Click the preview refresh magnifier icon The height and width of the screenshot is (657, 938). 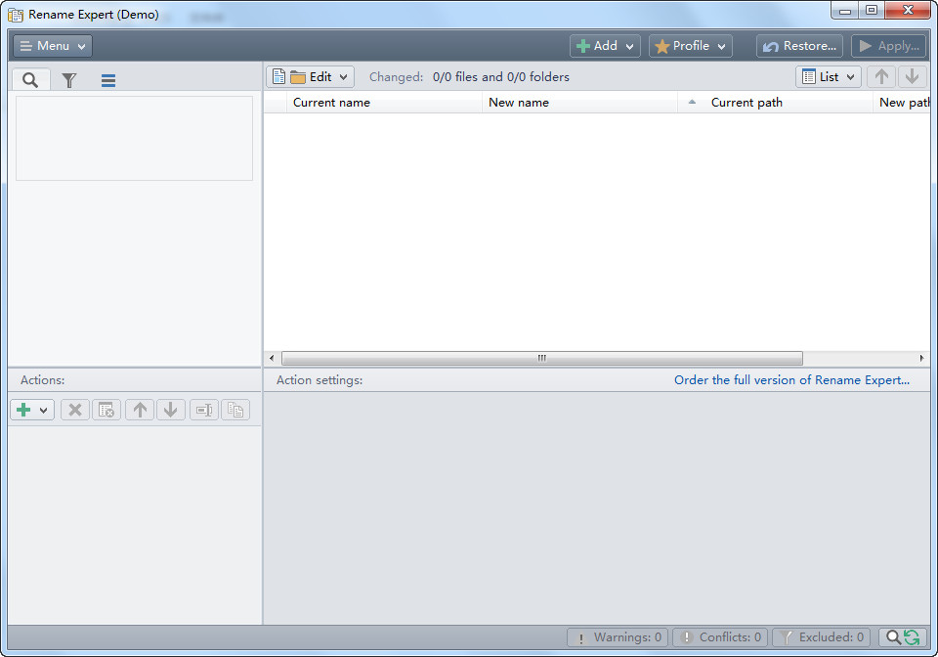902,637
